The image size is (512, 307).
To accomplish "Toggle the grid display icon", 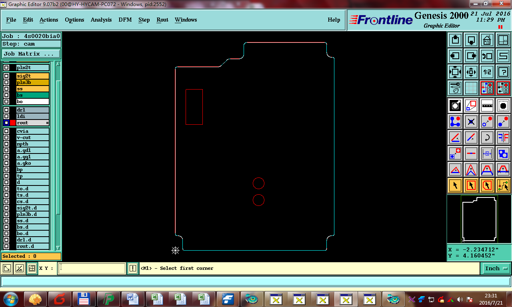I will 471,88.
